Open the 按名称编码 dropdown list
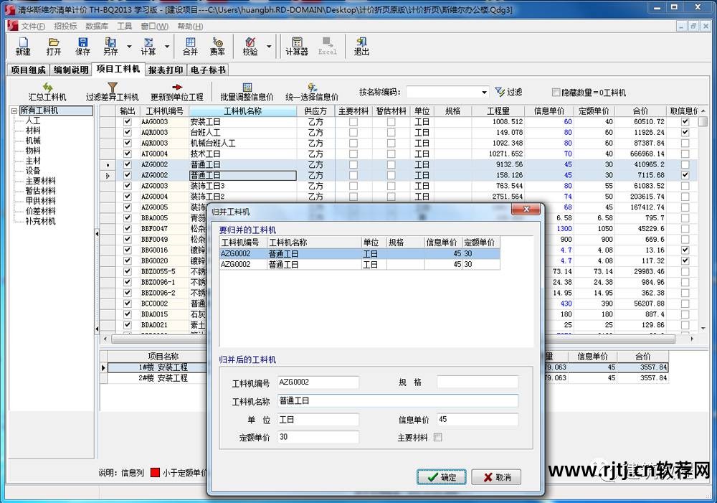The height and width of the screenshot is (503, 717). pyautogui.click(x=485, y=93)
